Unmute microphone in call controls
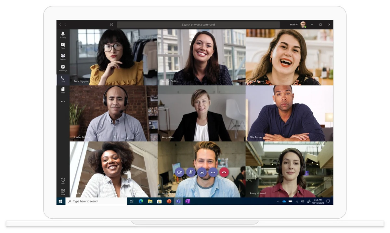The width and height of the screenshot is (390, 233). (x=191, y=172)
